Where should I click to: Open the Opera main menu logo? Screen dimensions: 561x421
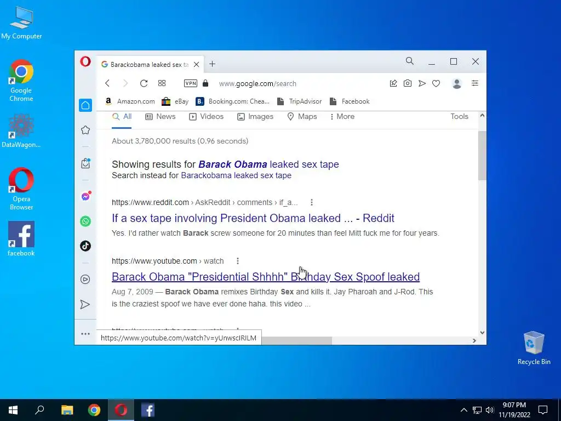85,61
